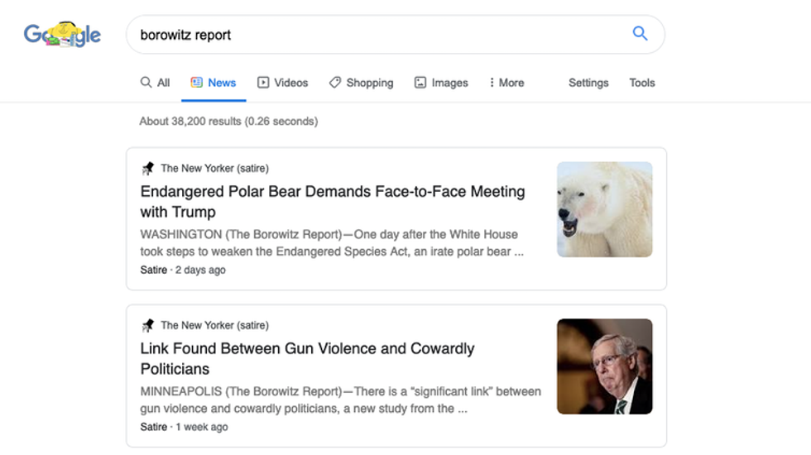Viewport: 811px width, 455px height.
Task: Switch to the Images tab
Action: click(441, 83)
